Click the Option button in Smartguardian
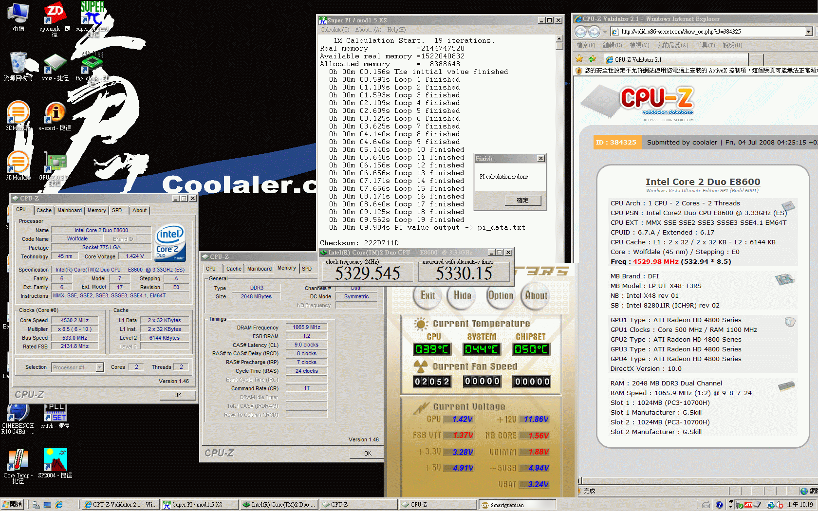Image resolution: width=818 pixels, height=511 pixels. (x=500, y=295)
